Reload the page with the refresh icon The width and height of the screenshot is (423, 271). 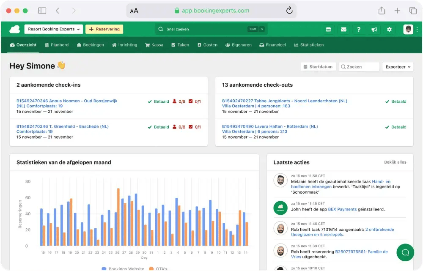289,11
